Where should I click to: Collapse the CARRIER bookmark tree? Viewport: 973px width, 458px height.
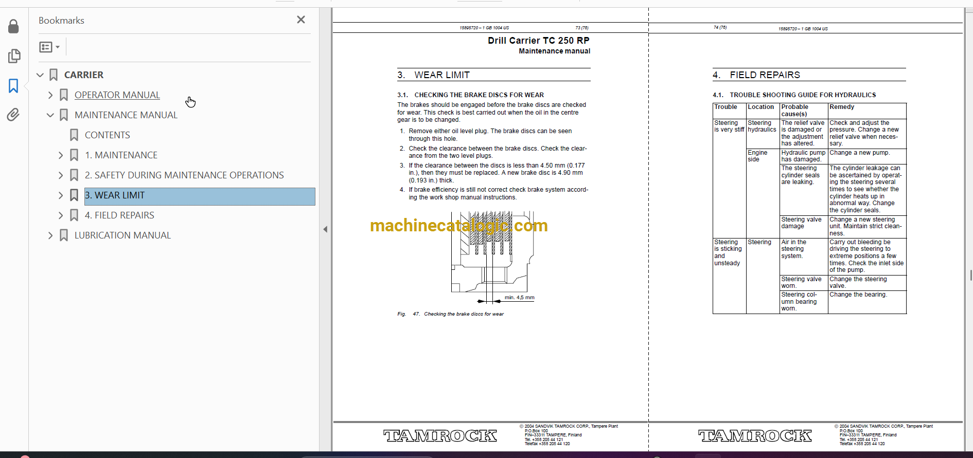click(40, 75)
